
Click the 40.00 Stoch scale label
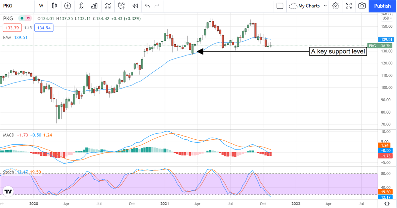[x=385, y=187]
